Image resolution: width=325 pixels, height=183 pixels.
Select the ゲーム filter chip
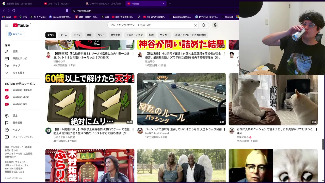pyautogui.click(x=64, y=35)
